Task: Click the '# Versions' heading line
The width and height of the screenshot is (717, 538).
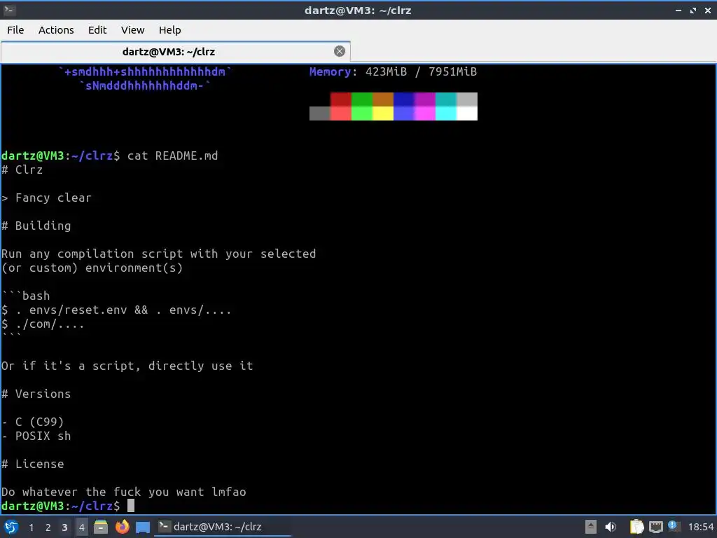Action: coord(36,394)
